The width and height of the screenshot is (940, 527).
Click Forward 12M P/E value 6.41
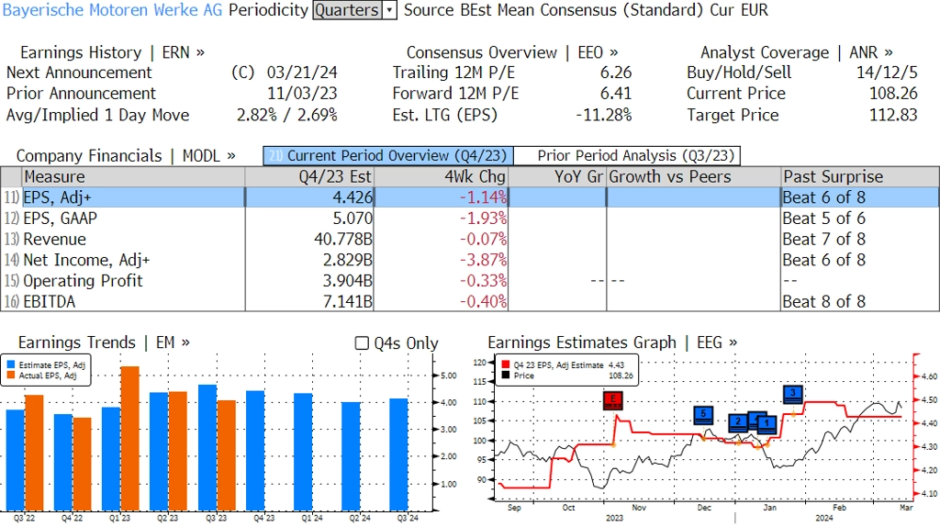coord(616,94)
